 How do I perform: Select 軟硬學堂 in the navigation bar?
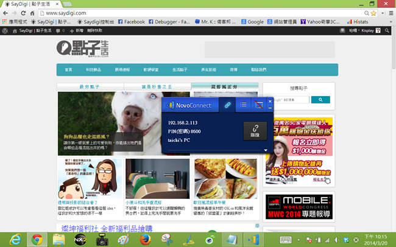[151, 69]
